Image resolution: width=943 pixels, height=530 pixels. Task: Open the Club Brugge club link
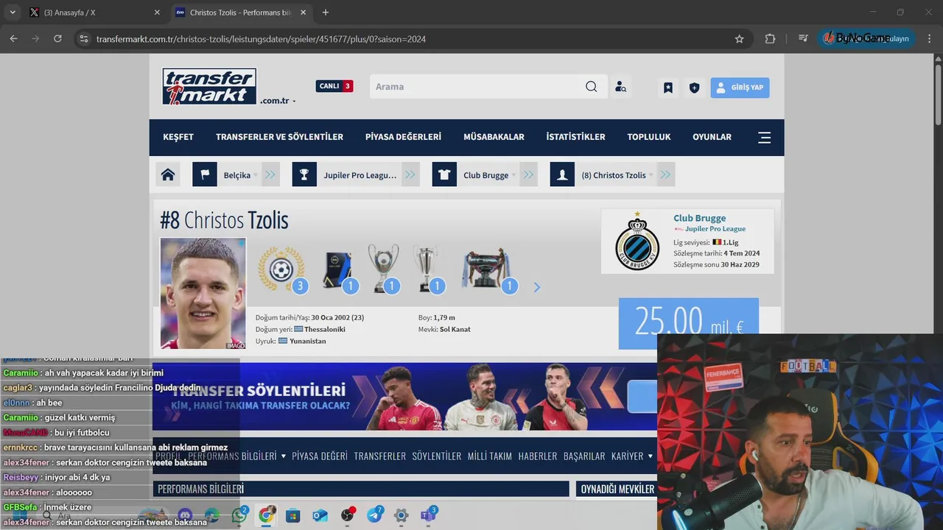(x=699, y=218)
